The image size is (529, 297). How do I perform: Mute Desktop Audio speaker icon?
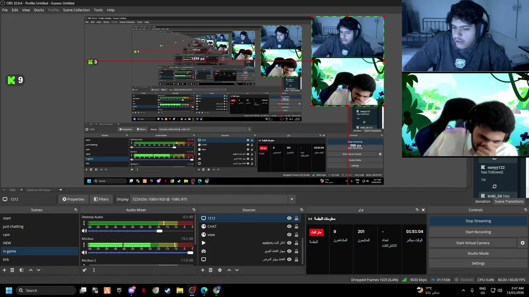[84, 231]
